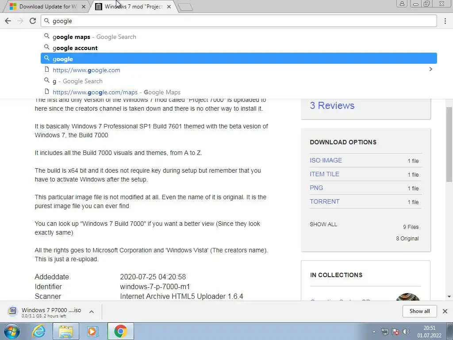The image size is (453, 340).
Task: Click the ISO file icon in the downloads bar
Action: 13,311
